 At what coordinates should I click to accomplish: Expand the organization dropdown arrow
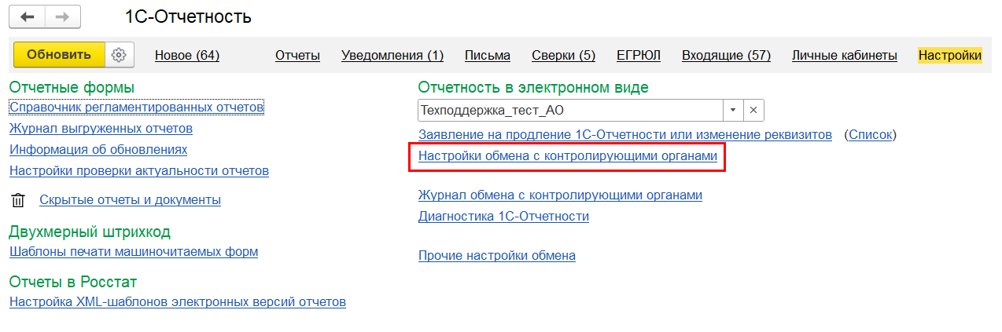(732, 110)
